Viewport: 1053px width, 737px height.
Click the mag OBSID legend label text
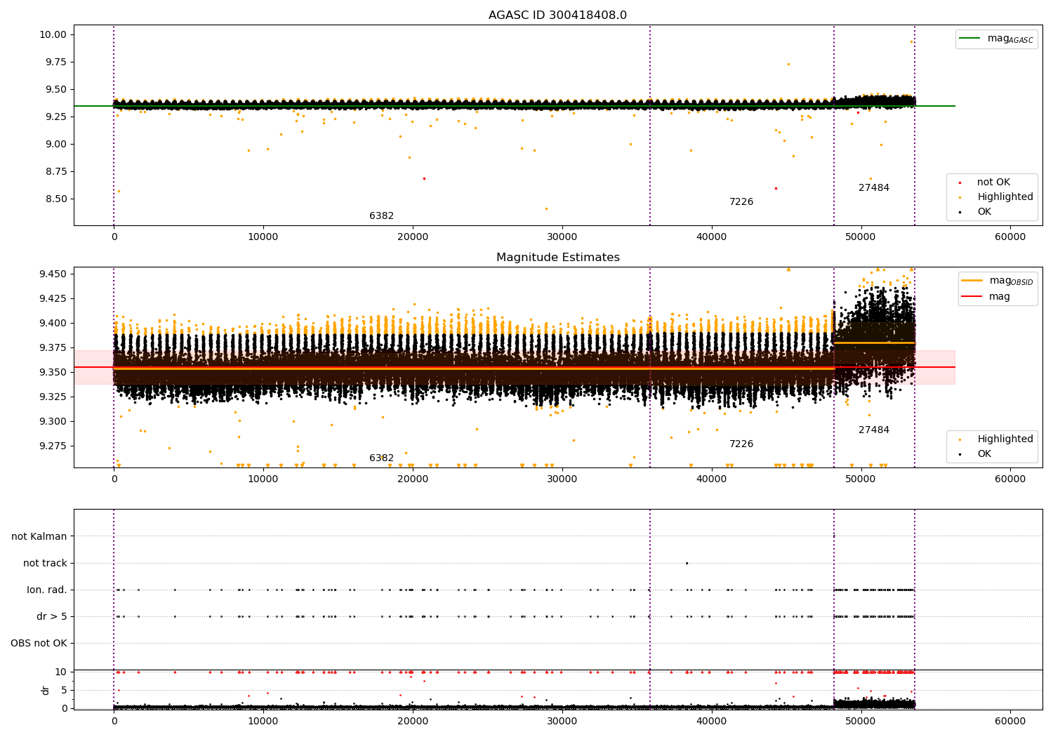click(x=1011, y=281)
